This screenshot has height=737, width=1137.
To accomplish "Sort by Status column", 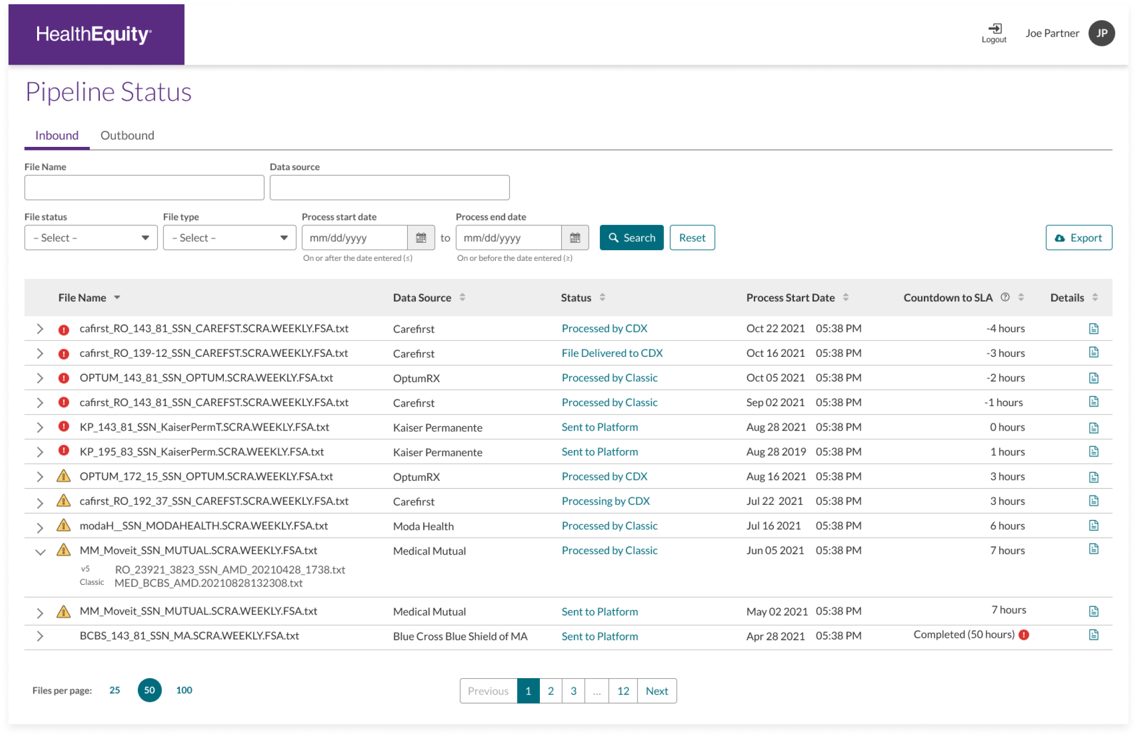I will coord(602,297).
